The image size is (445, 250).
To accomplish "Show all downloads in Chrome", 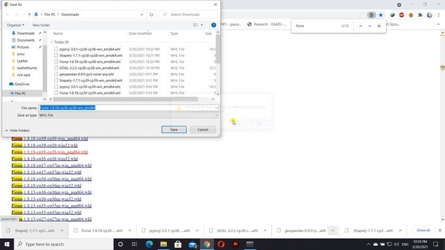I will click(423, 231).
